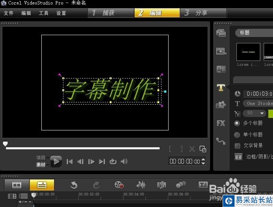Step to the previous frame
Viewport: 273px width, 207px height.
(x=80, y=161)
